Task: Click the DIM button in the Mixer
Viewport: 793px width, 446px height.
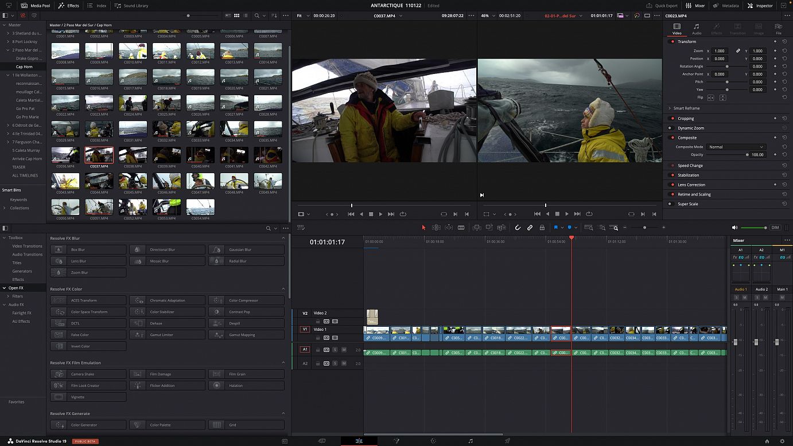Action: 775,227
